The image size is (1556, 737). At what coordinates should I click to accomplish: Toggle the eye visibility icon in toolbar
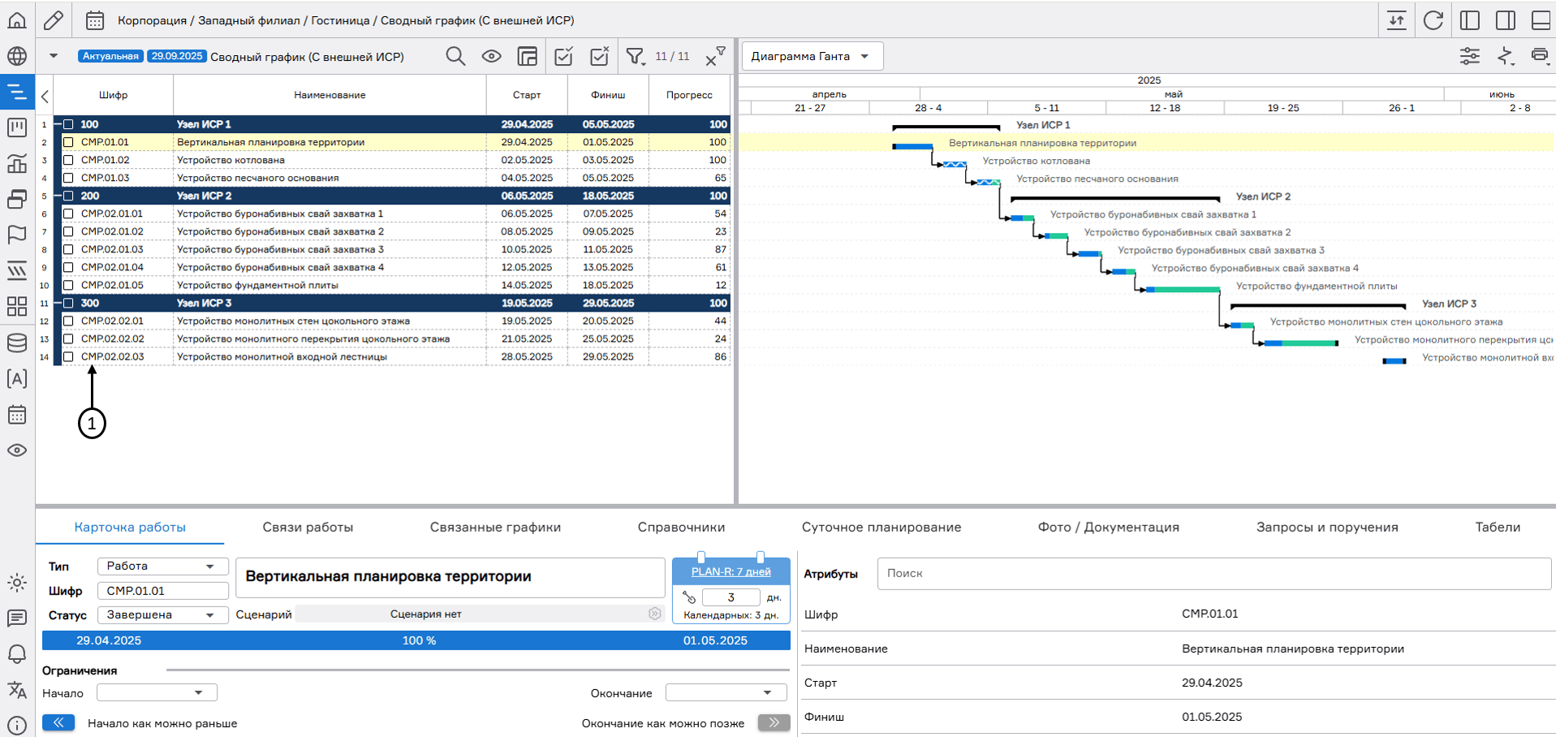click(491, 56)
